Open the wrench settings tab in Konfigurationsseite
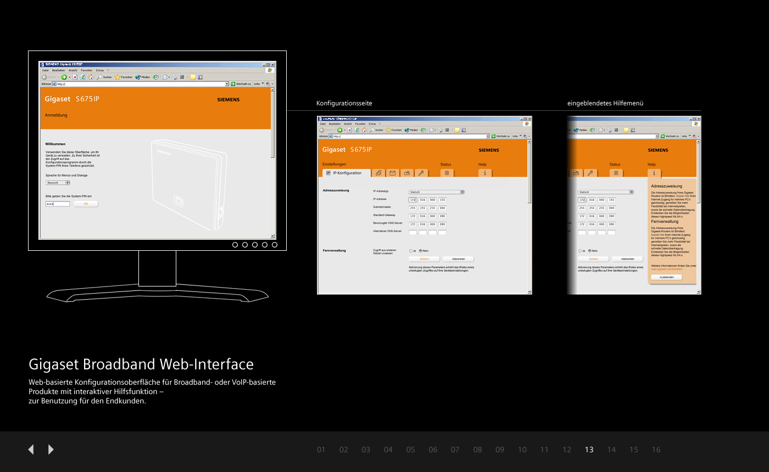The width and height of the screenshot is (769, 472). 421,173
